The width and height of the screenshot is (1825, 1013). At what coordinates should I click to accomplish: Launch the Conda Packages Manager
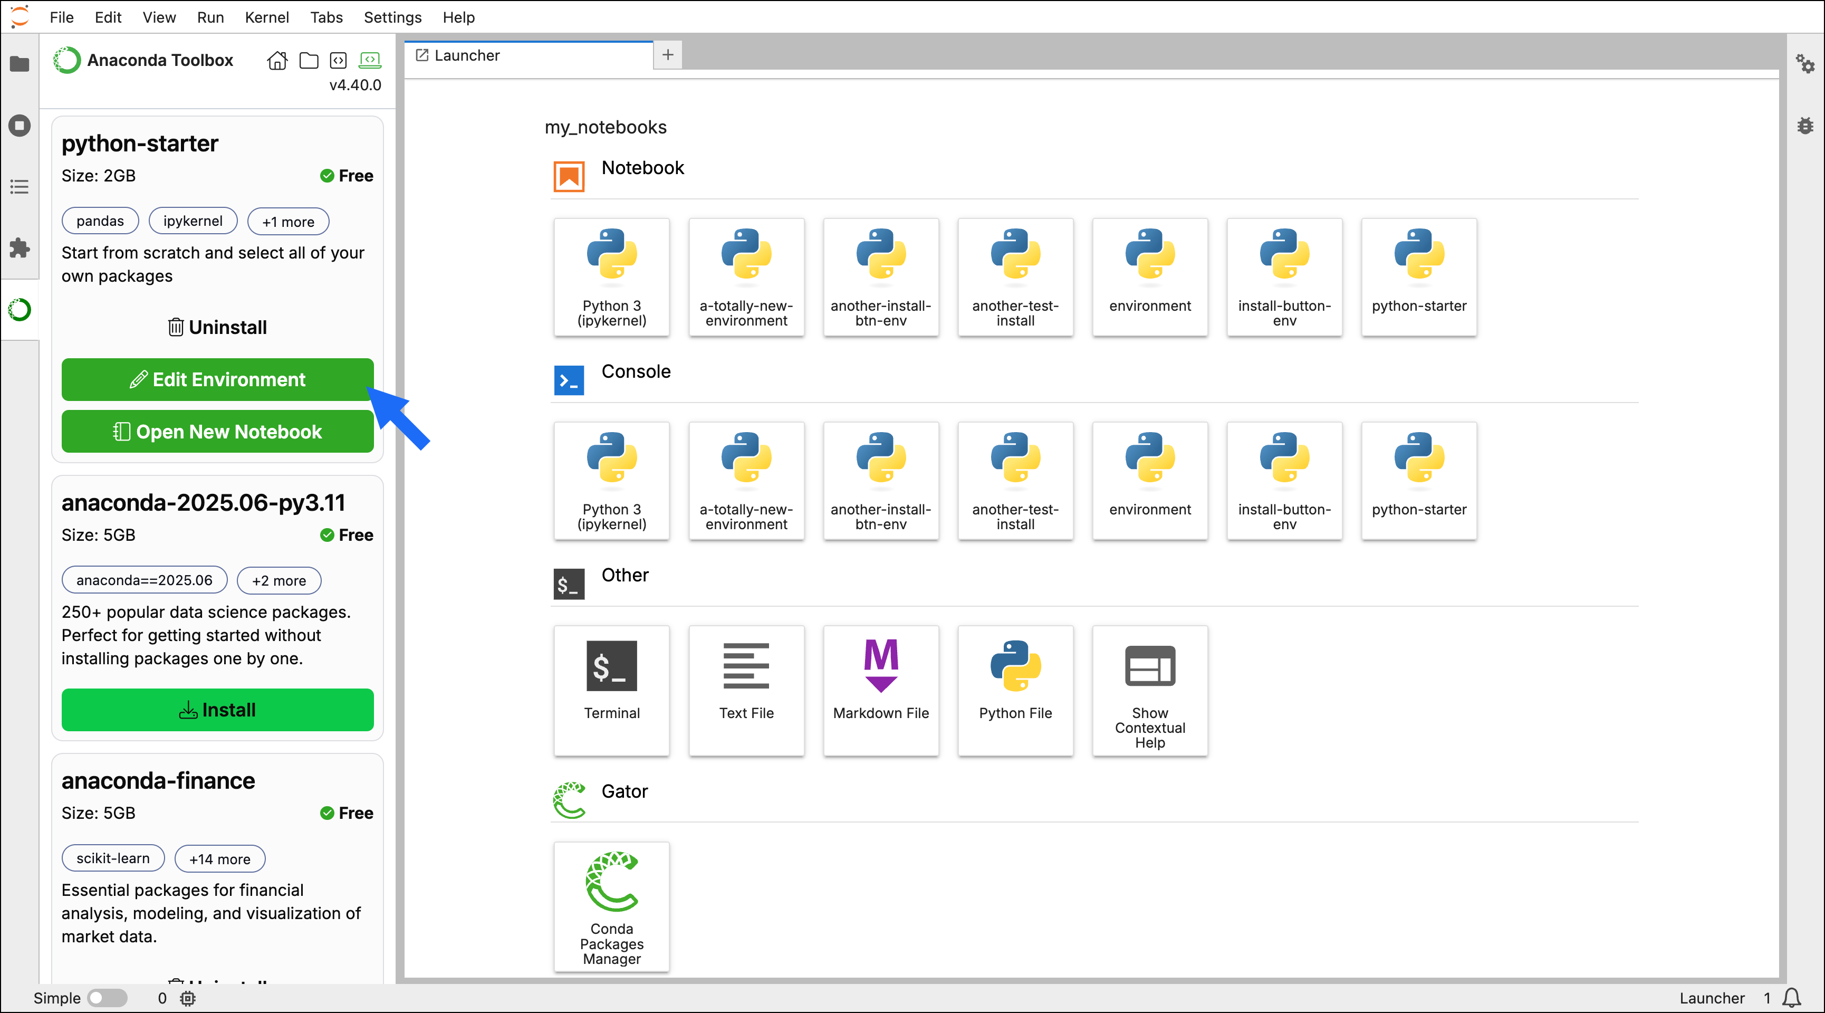pos(611,906)
